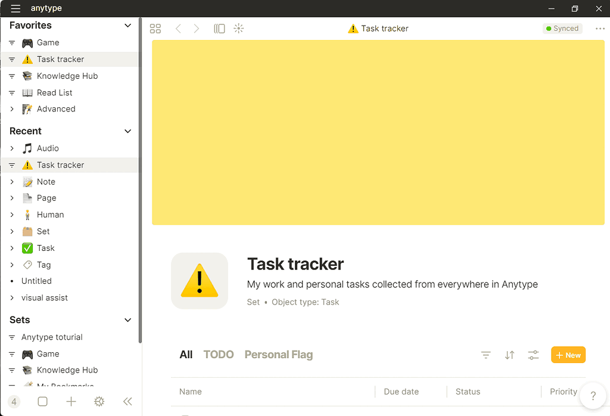Collapse the Favorites section
The height and width of the screenshot is (416, 610).
click(x=127, y=25)
